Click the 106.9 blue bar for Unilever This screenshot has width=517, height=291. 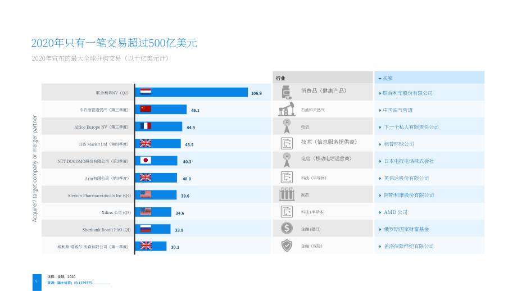tap(191, 92)
